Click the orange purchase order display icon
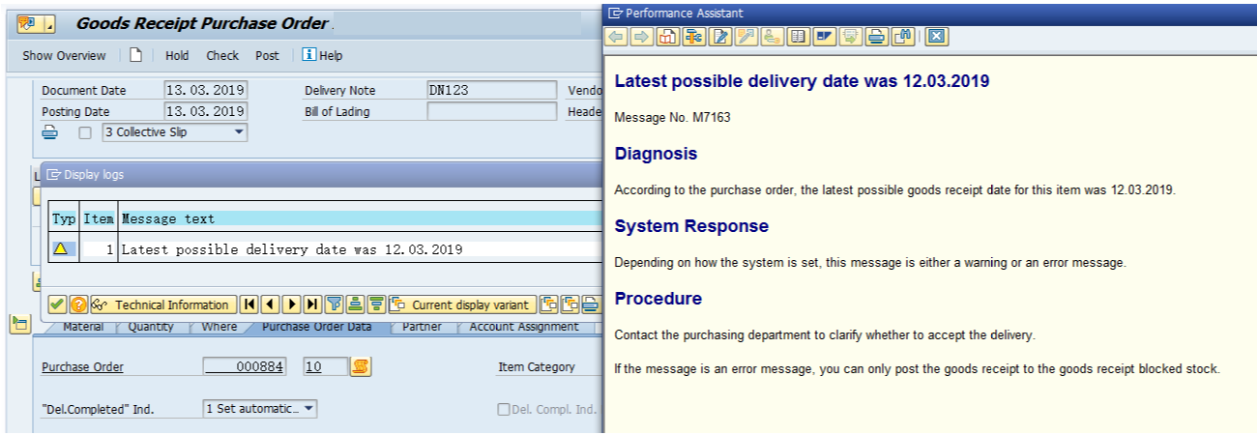Screen dimensions: 1258x435 tap(361, 367)
